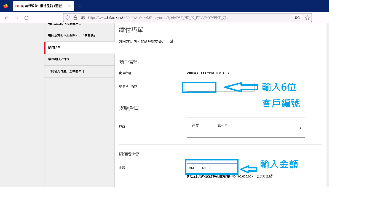The width and height of the screenshot is (375, 211).
Task: Click the 賬單戶口號碼 input field
Action: point(220,87)
